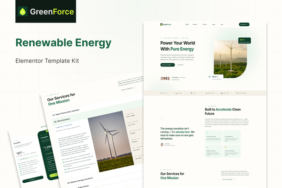Click the Explore Our Solution button
282x188 pixels.
tap(167, 65)
